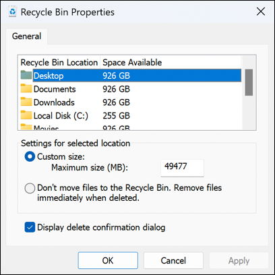Click the Recycle Bin Location column header
Image resolution: width=275 pixels, height=275 pixels.
pyautogui.click(x=59, y=63)
